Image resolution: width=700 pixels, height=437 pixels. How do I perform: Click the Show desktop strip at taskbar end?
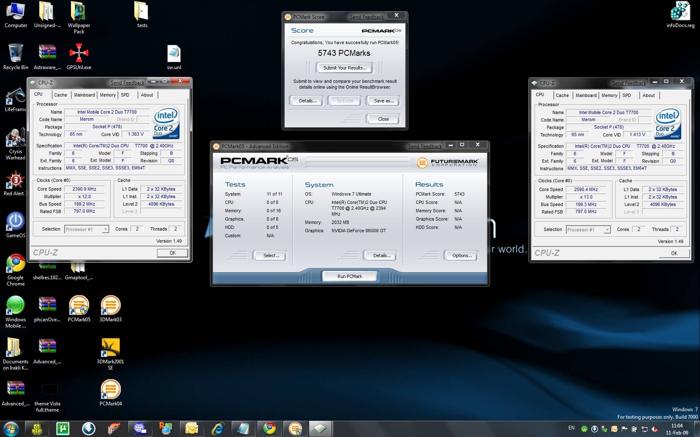(x=697, y=429)
